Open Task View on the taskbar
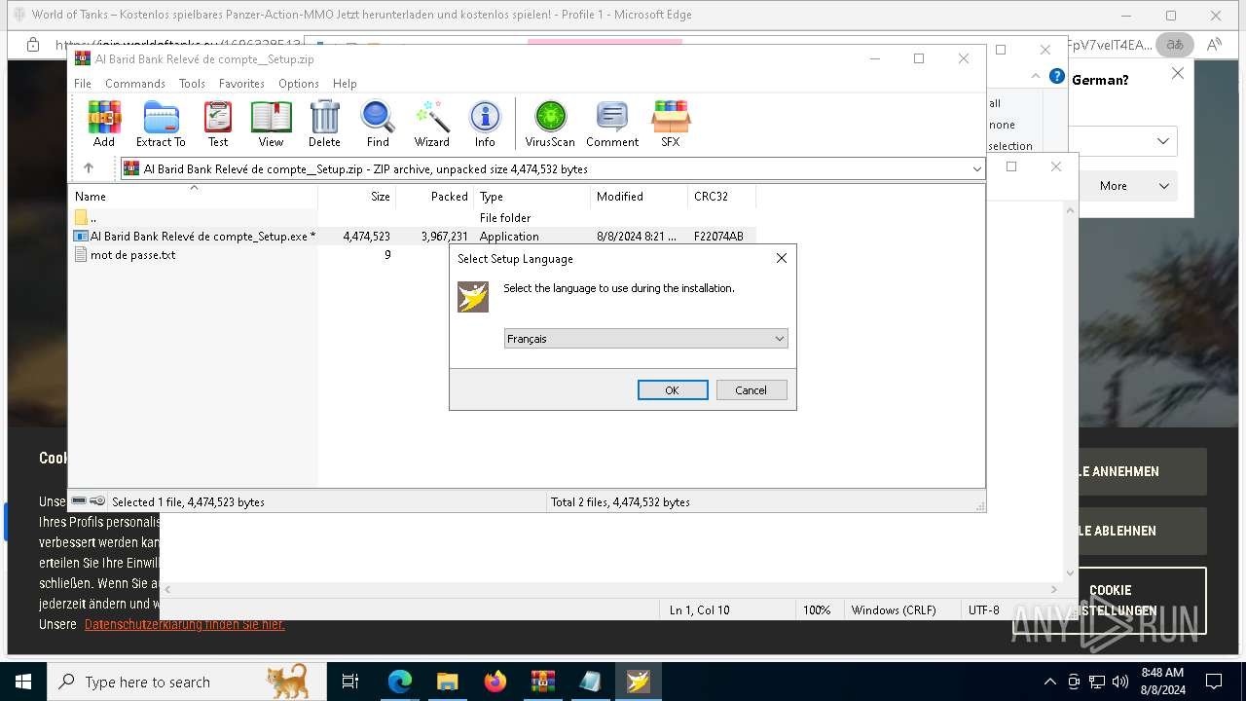This screenshot has height=701, width=1246. pyautogui.click(x=350, y=682)
